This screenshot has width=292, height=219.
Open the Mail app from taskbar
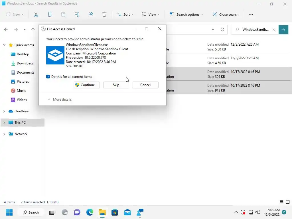(127, 212)
